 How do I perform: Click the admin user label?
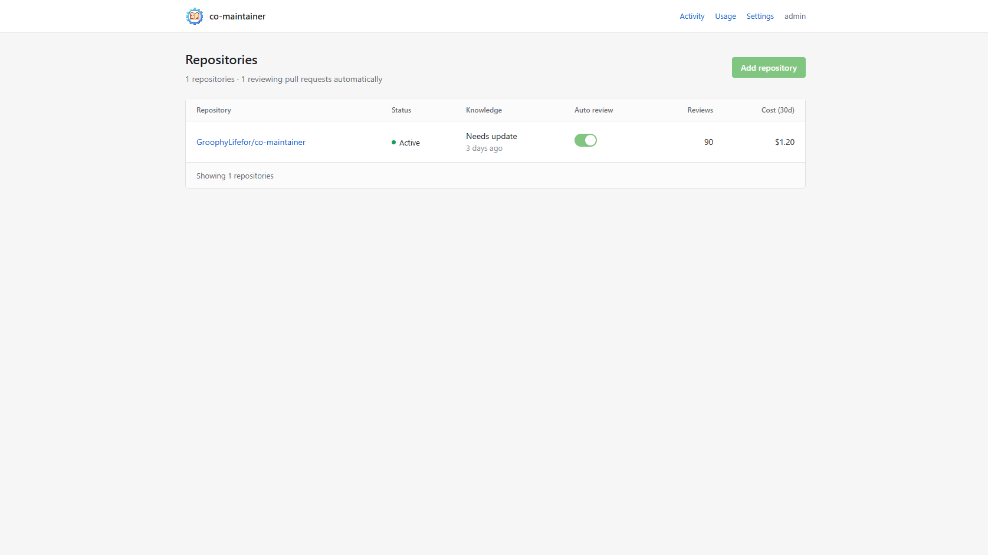pos(795,16)
